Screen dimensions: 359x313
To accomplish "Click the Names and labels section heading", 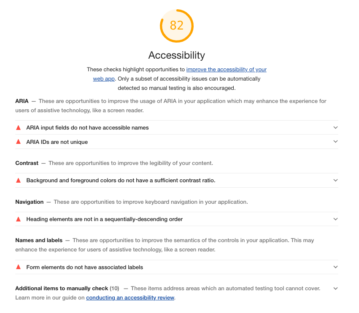I will pyautogui.click(x=39, y=240).
